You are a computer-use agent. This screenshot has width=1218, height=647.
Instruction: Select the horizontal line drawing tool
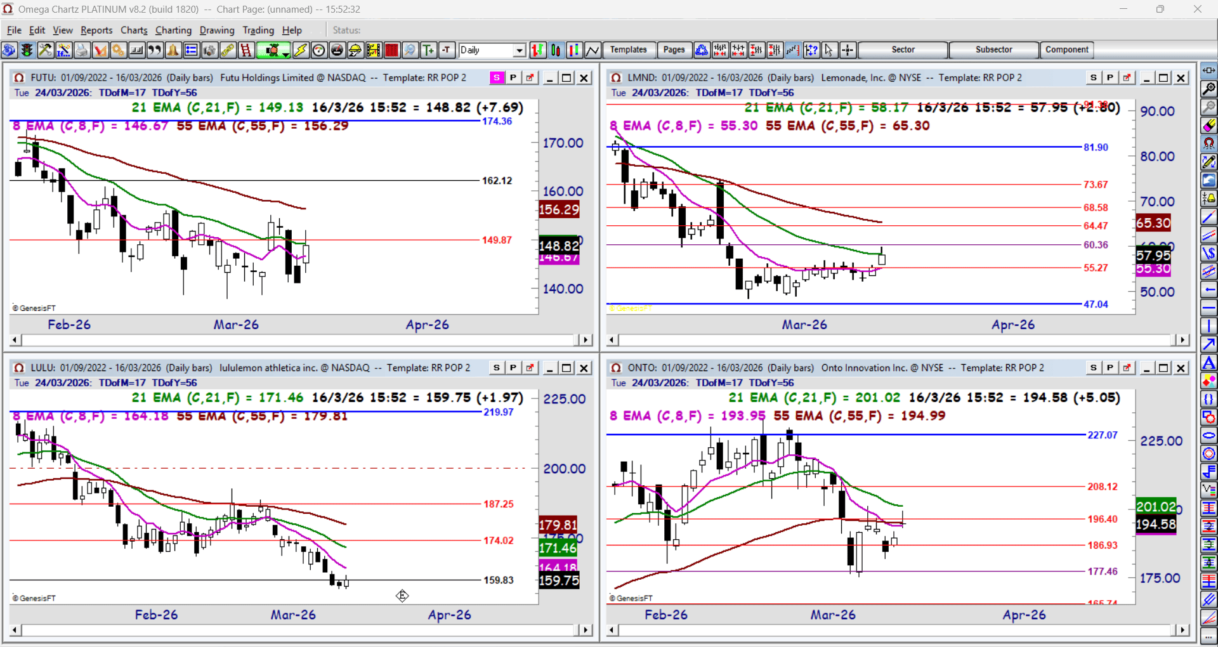pyautogui.click(x=1209, y=308)
